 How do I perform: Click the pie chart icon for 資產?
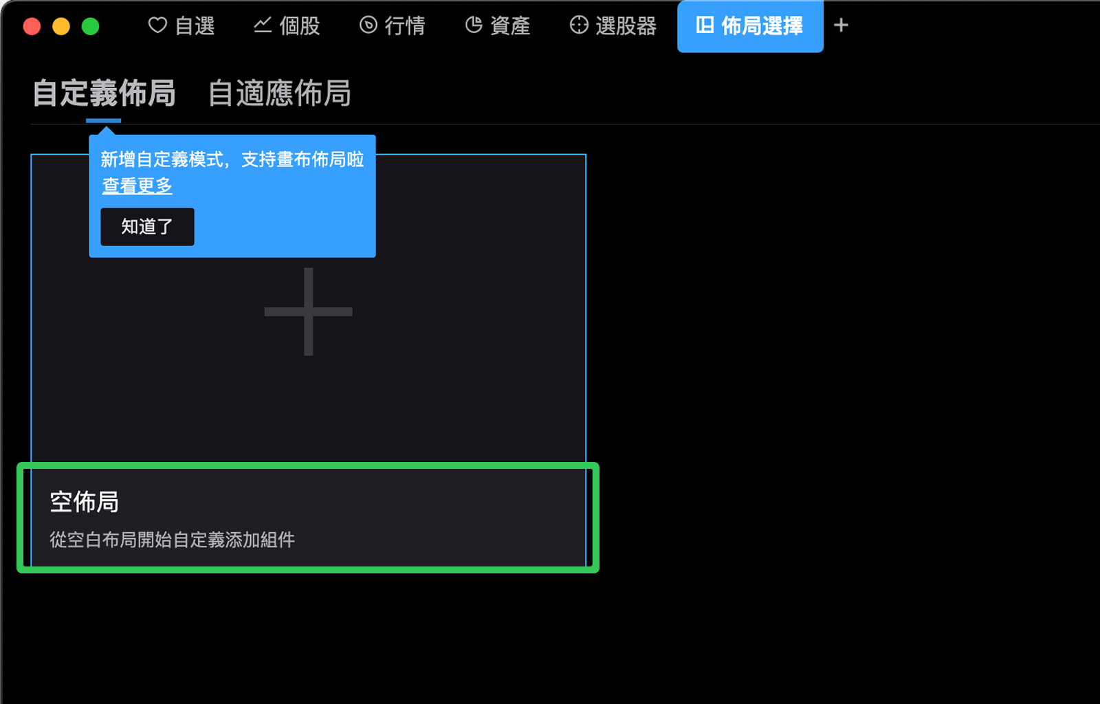point(474,25)
